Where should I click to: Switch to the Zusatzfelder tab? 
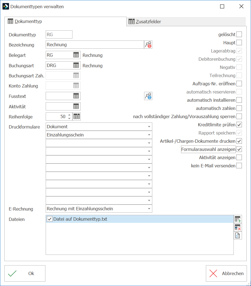(x=186, y=22)
